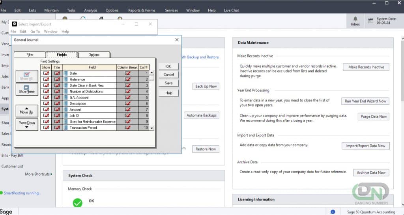
Task: Open the Reports & Forms menu
Action: coord(142,10)
